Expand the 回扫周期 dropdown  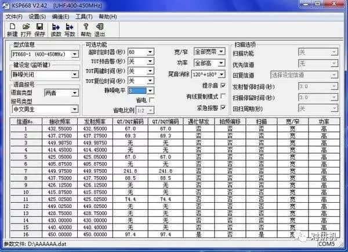[333, 108]
